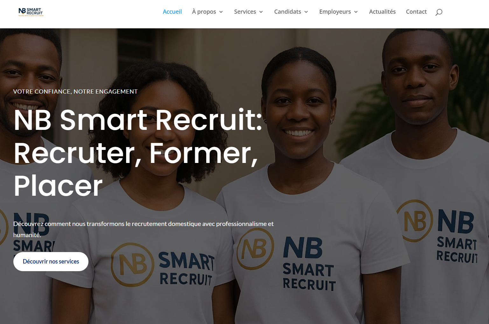The image size is (489, 324).
Task: Select the Services menu label
Action: 245,12
